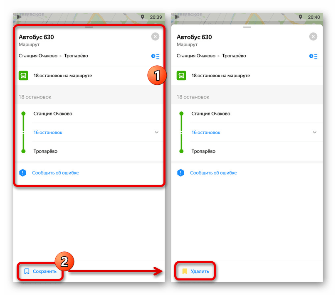This screenshot has height=295, width=336.
Task: Tap green bus icon in right panel
Action: 181,76
